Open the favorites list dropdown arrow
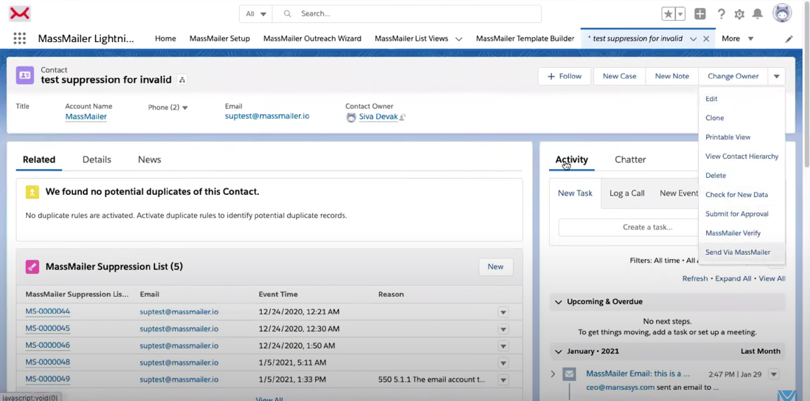This screenshot has height=401, width=810. coord(680,14)
